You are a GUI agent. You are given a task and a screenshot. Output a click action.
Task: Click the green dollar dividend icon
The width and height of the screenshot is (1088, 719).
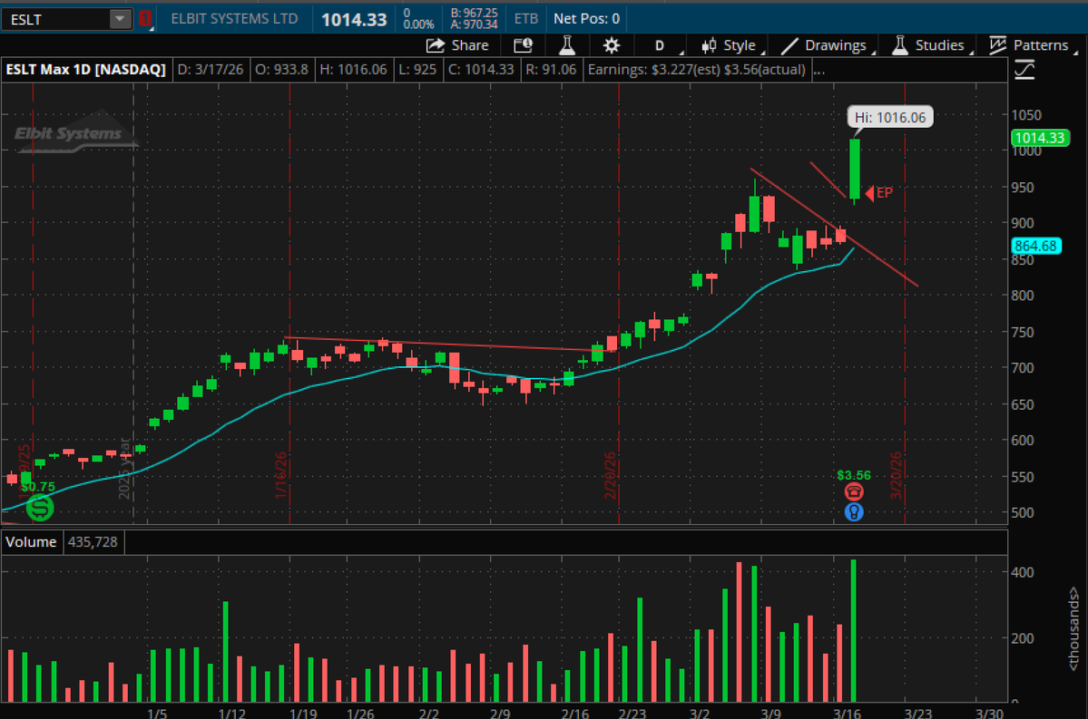point(40,509)
